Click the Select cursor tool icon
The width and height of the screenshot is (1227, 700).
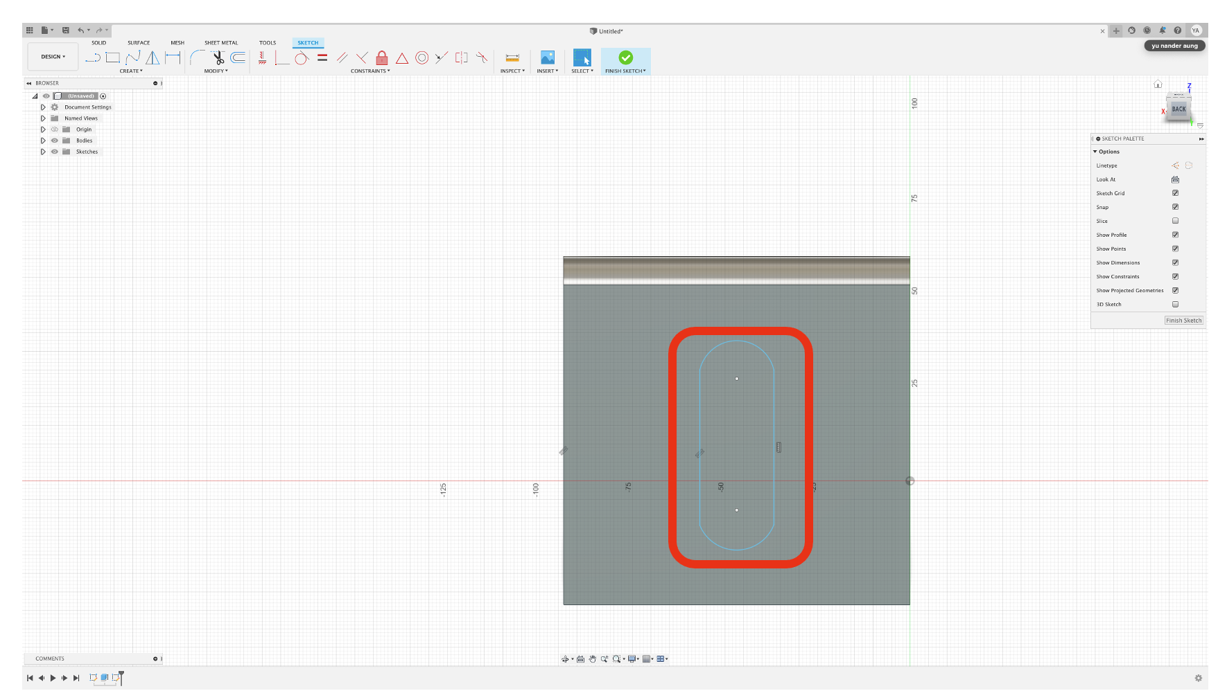582,57
